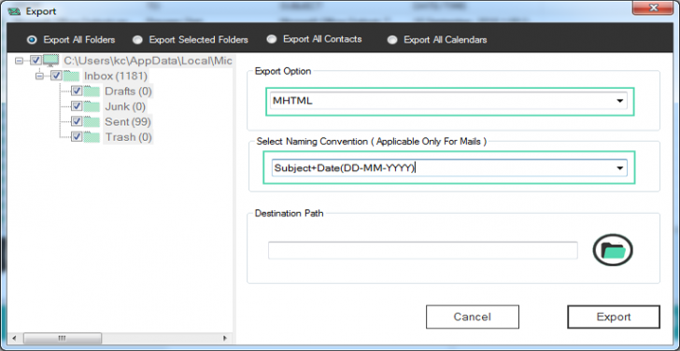Click the Export window app icon
The height and width of the screenshot is (351, 680).
click(14, 11)
